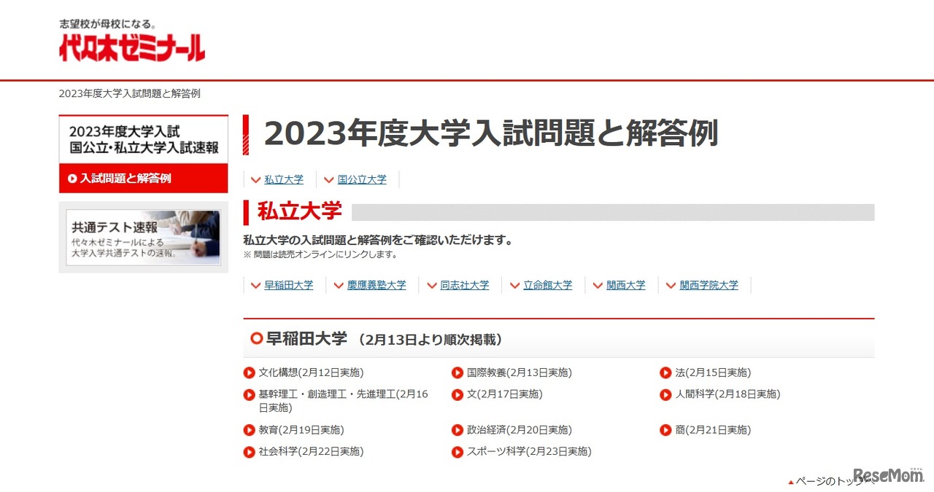Click the arrow icon beside 政治経済(2月20日実施)
This screenshot has height=492, width=934.
click(x=458, y=430)
